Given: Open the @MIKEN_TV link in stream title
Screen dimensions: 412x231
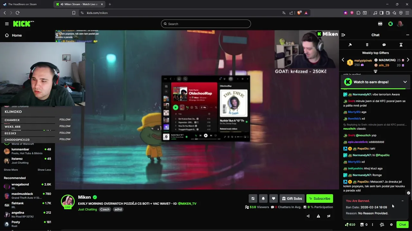Looking at the screenshot, I should click(187, 204).
